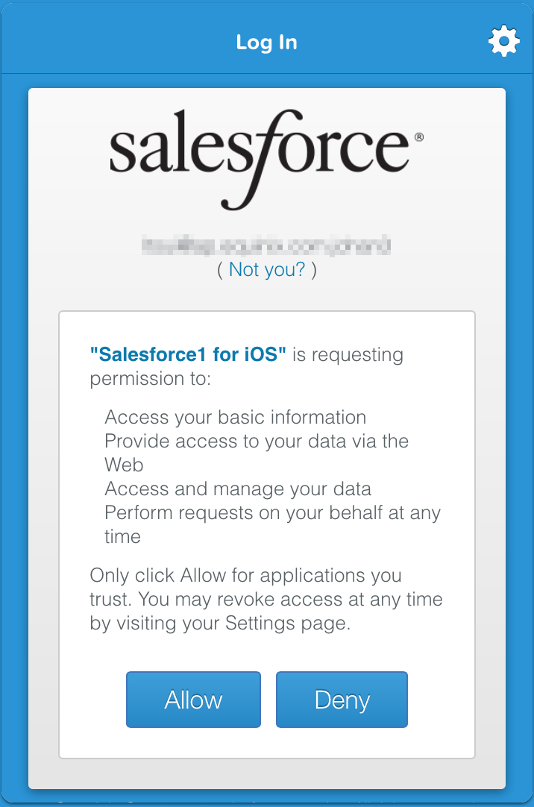Click the registered trademark symbol beside logo
534x807 pixels.
pos(418,137)
